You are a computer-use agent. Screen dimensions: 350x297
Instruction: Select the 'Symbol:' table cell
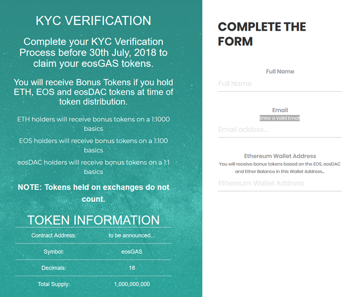(x=54, y=252)
